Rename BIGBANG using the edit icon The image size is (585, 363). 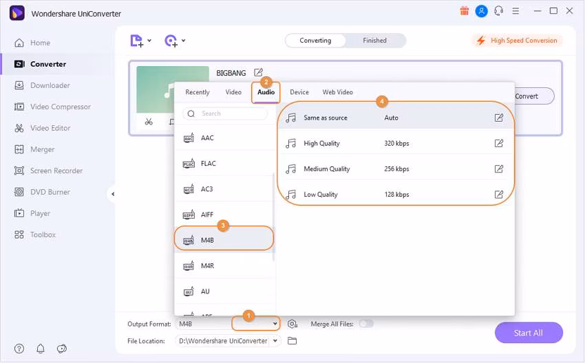coord(258,72)
